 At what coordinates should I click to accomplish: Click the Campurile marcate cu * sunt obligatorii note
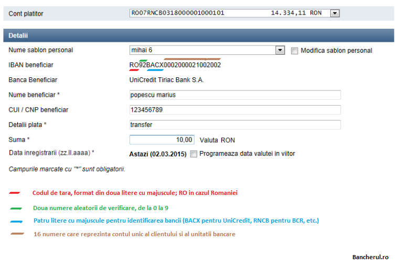[67, 169]
